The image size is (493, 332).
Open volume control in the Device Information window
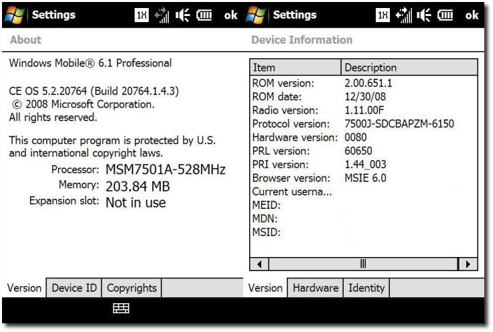coord(424,15)
